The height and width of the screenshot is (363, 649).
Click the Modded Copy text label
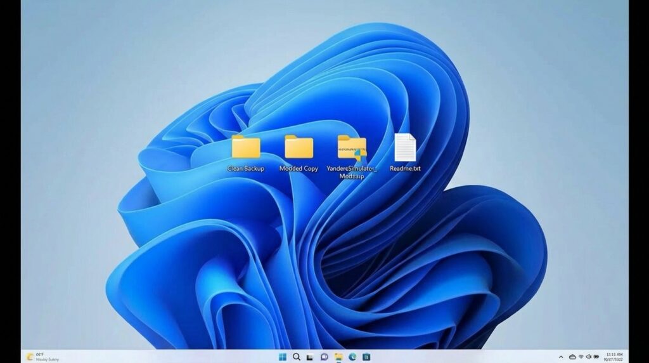(299, 169)
